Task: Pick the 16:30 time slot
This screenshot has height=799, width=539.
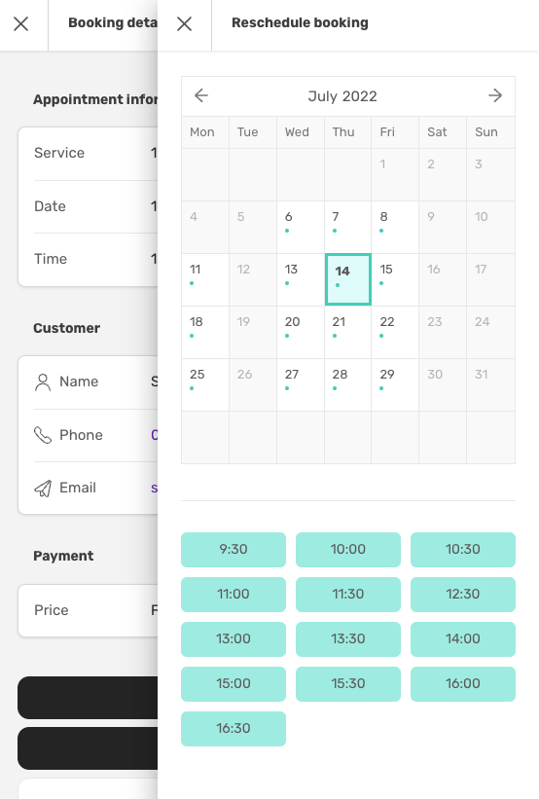Action: (x=234, y=729)
